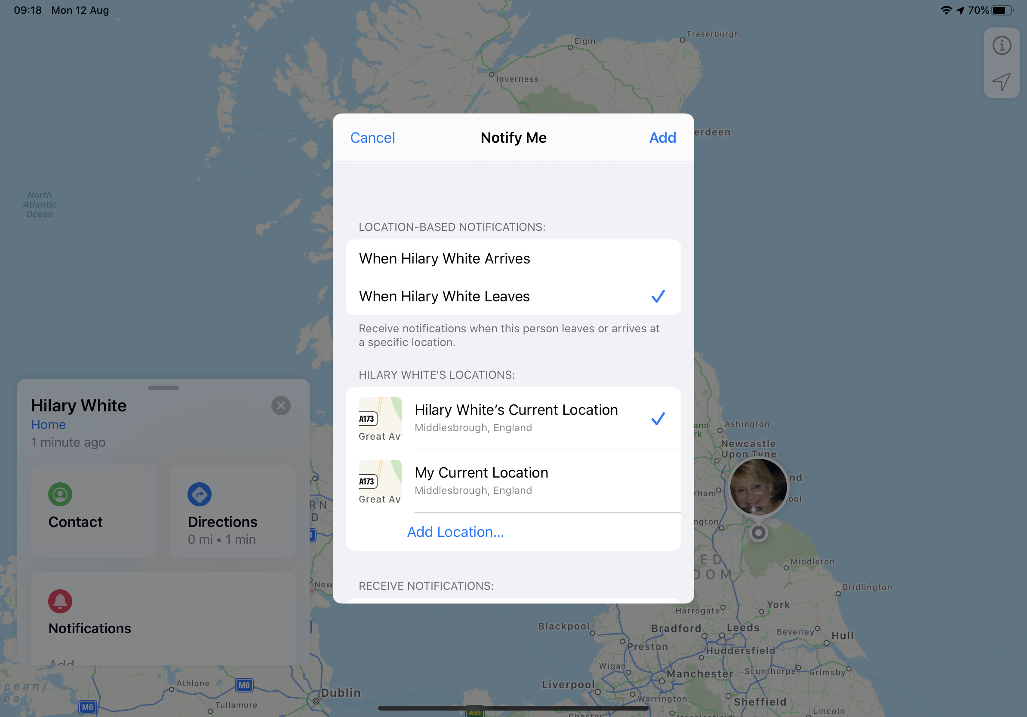Tap the Add Location link
This screenshot has width=1027, height=717.
click(455, 531)
